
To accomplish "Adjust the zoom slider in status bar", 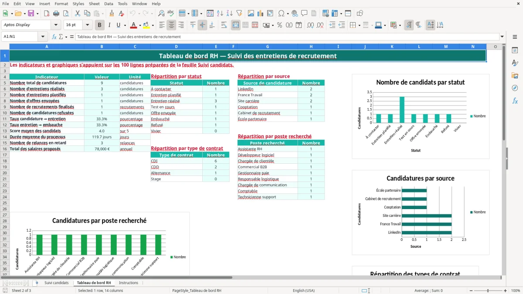I will (x=488, y=291).
